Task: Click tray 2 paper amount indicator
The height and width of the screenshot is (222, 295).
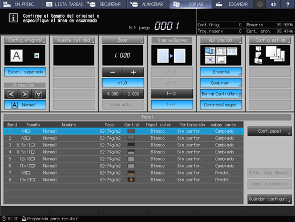Action: pyautogui.click(x=131, y=138)
